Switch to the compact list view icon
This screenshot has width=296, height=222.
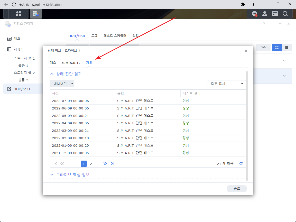[x=287, y=48]
